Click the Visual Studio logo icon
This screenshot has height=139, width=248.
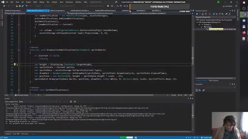click(3, 2)
